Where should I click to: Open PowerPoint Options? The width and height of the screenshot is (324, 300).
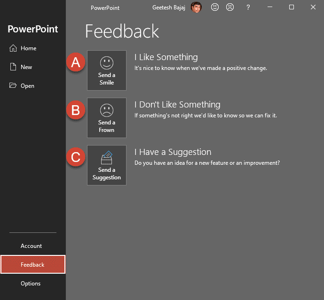point(33,283)
